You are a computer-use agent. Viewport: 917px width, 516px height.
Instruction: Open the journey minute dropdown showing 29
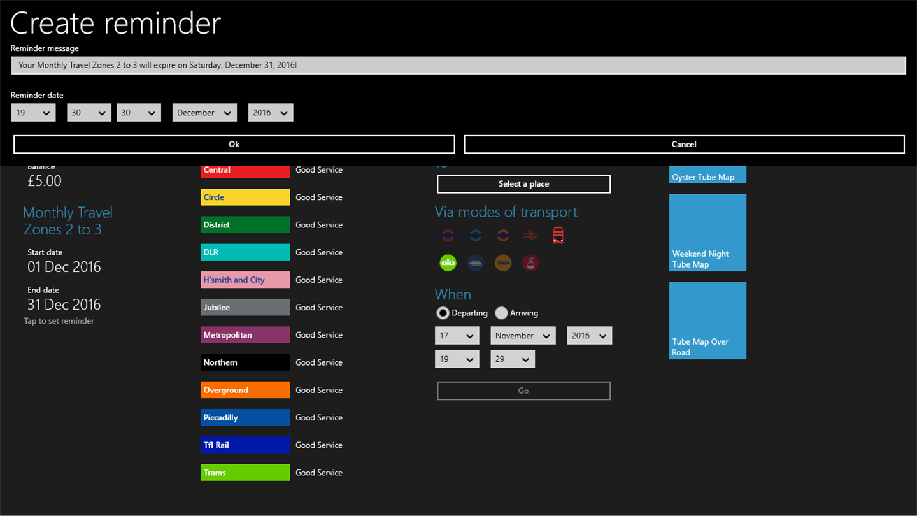tap(513, 359)
